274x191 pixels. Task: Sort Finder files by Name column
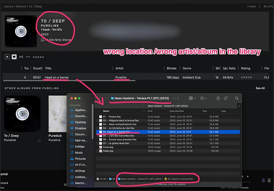(x=106, y=111)
